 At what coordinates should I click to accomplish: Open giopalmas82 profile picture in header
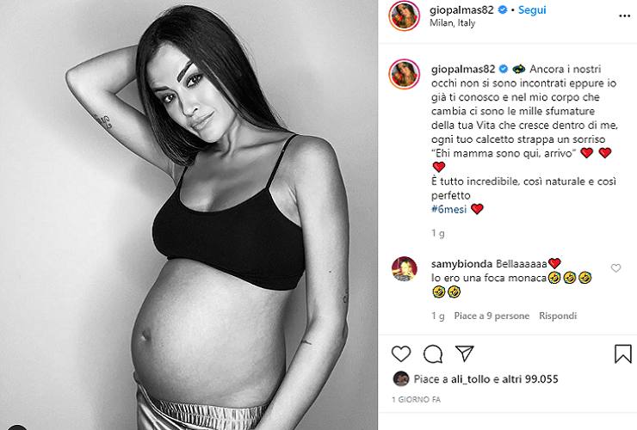click(x=404, y=15)
